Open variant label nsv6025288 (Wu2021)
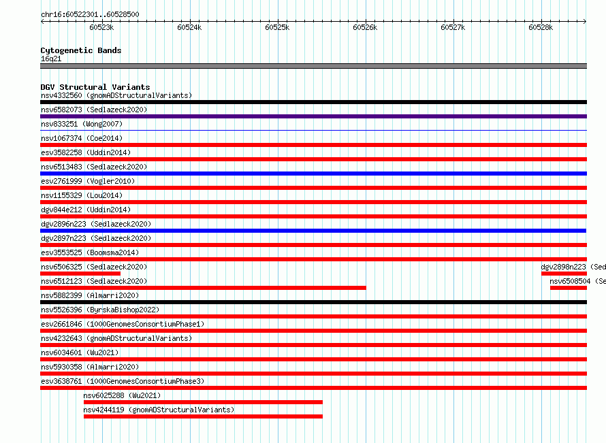The width and height of the screenshot is (606, 443). [x=122, y=395]
